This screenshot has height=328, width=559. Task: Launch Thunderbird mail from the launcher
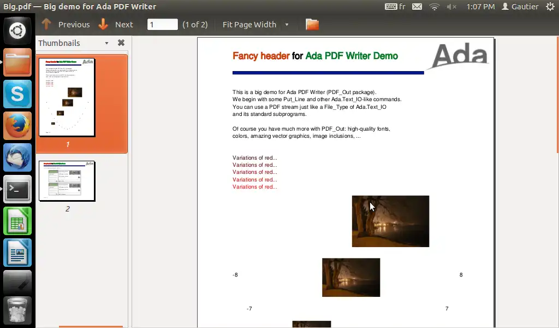[17, 157]
